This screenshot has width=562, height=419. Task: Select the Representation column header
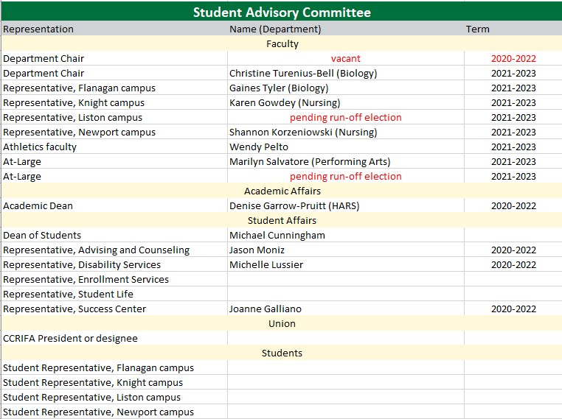[x=38, y=29]
